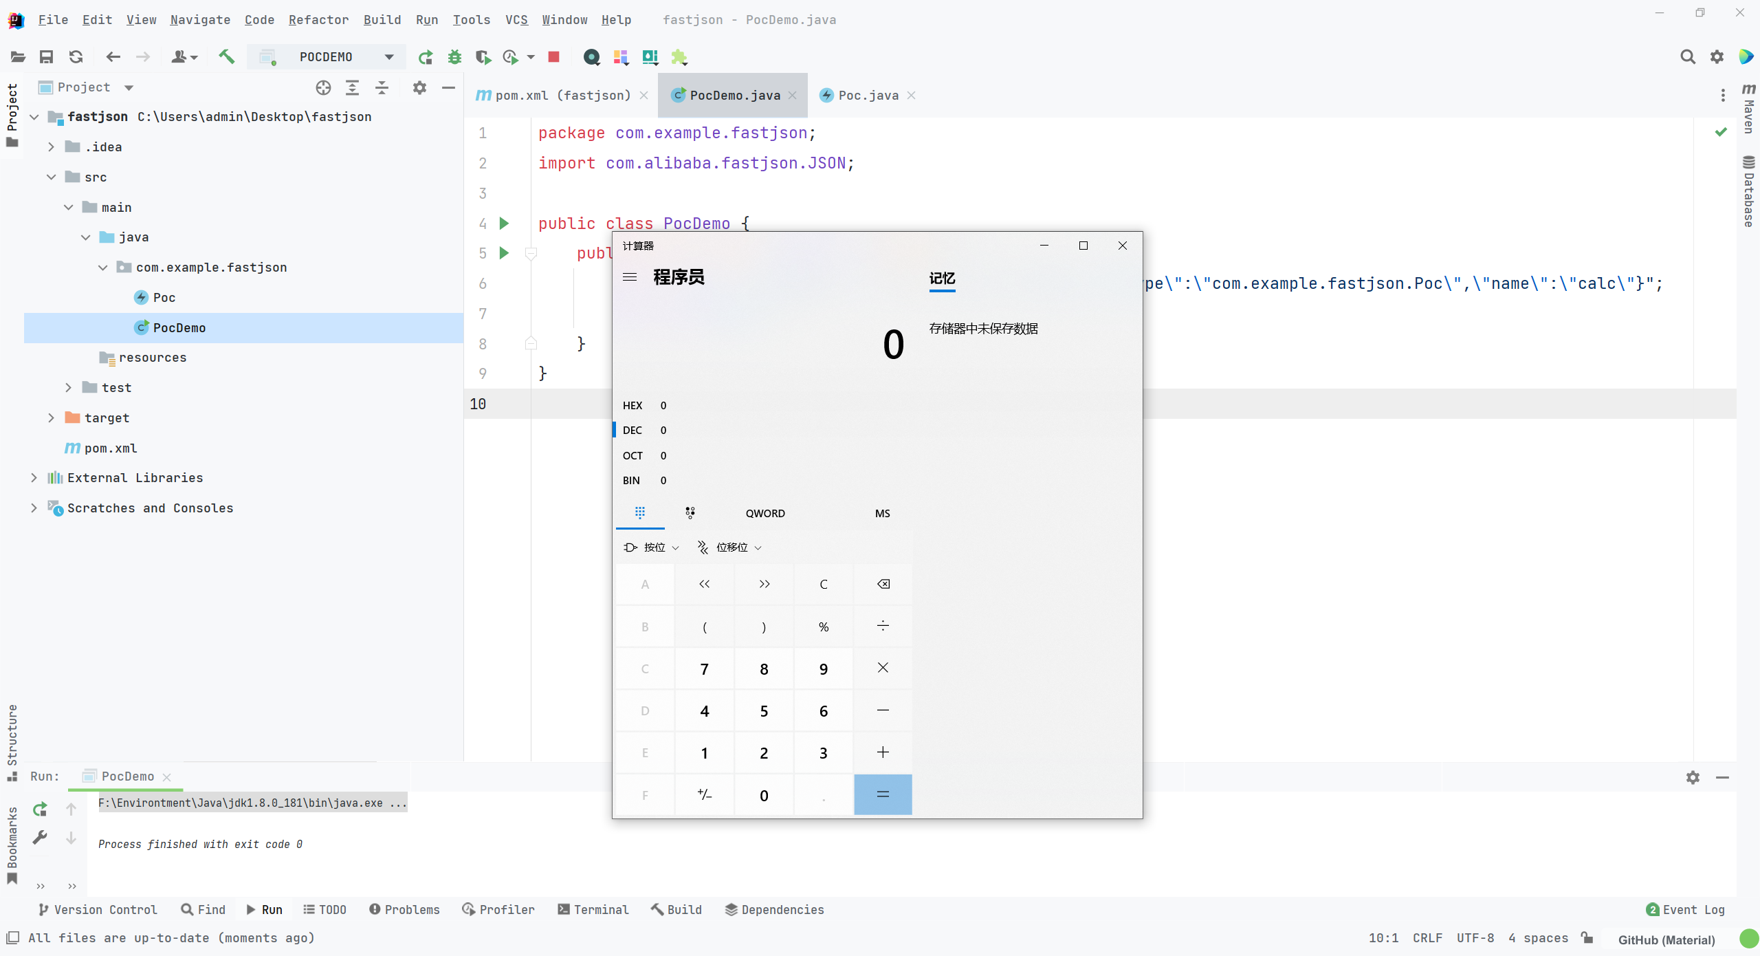
Task: Select the DEC base in the calculator
Action: [x=632, y=430]
